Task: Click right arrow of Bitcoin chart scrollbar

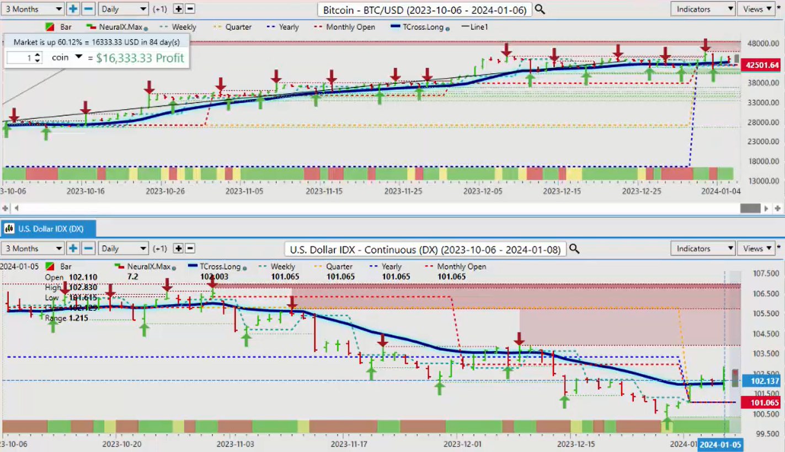Action: (x=766, y=208)
